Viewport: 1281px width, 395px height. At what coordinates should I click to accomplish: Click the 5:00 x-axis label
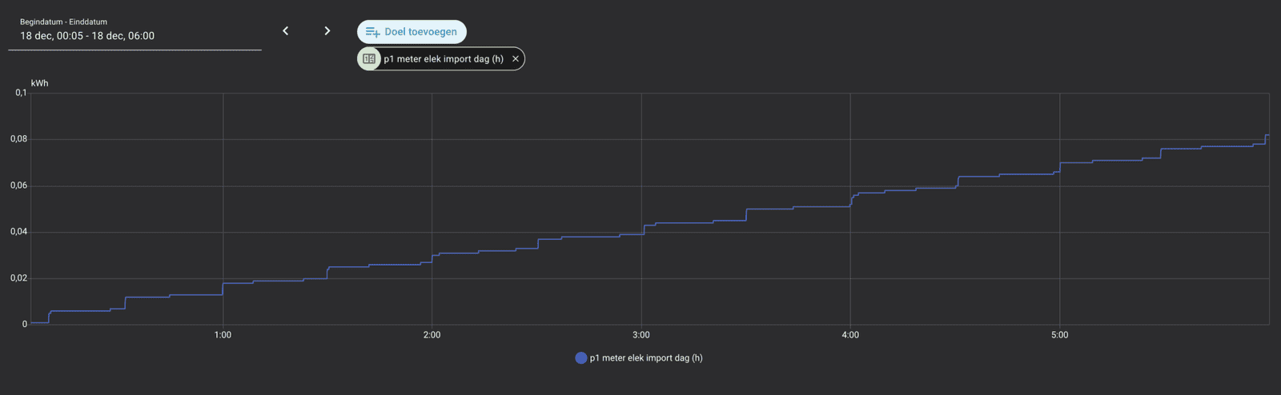[1059, 335]
